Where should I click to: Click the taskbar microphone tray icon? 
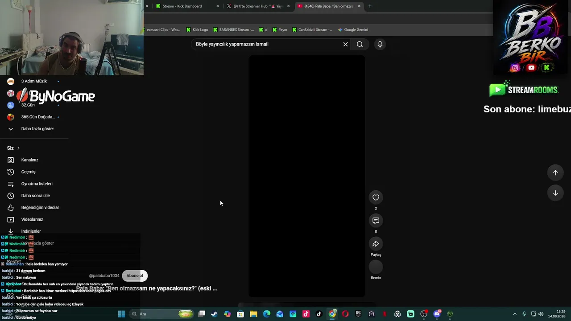524,314
